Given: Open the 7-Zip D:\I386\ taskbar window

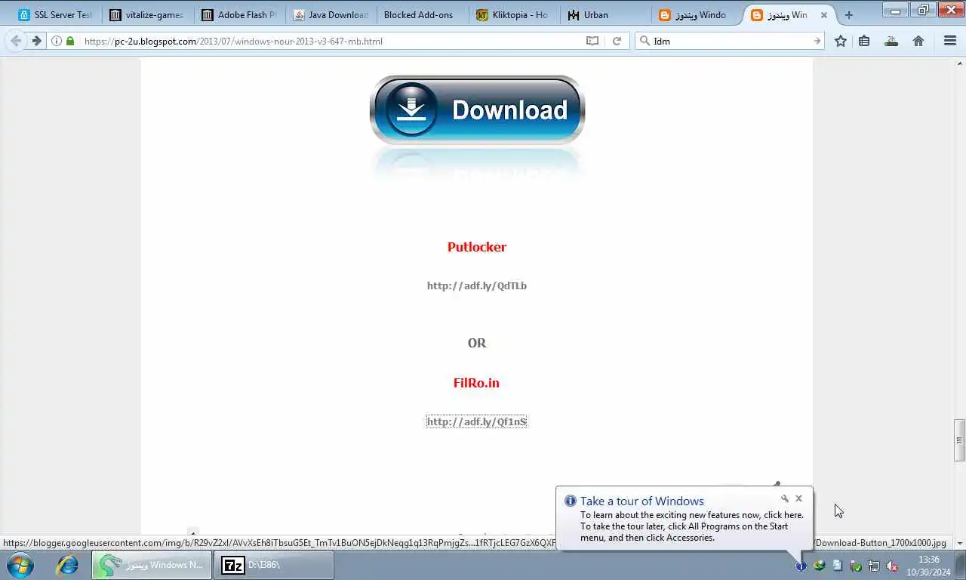Looking at the screenshot, I should point(274,565).
